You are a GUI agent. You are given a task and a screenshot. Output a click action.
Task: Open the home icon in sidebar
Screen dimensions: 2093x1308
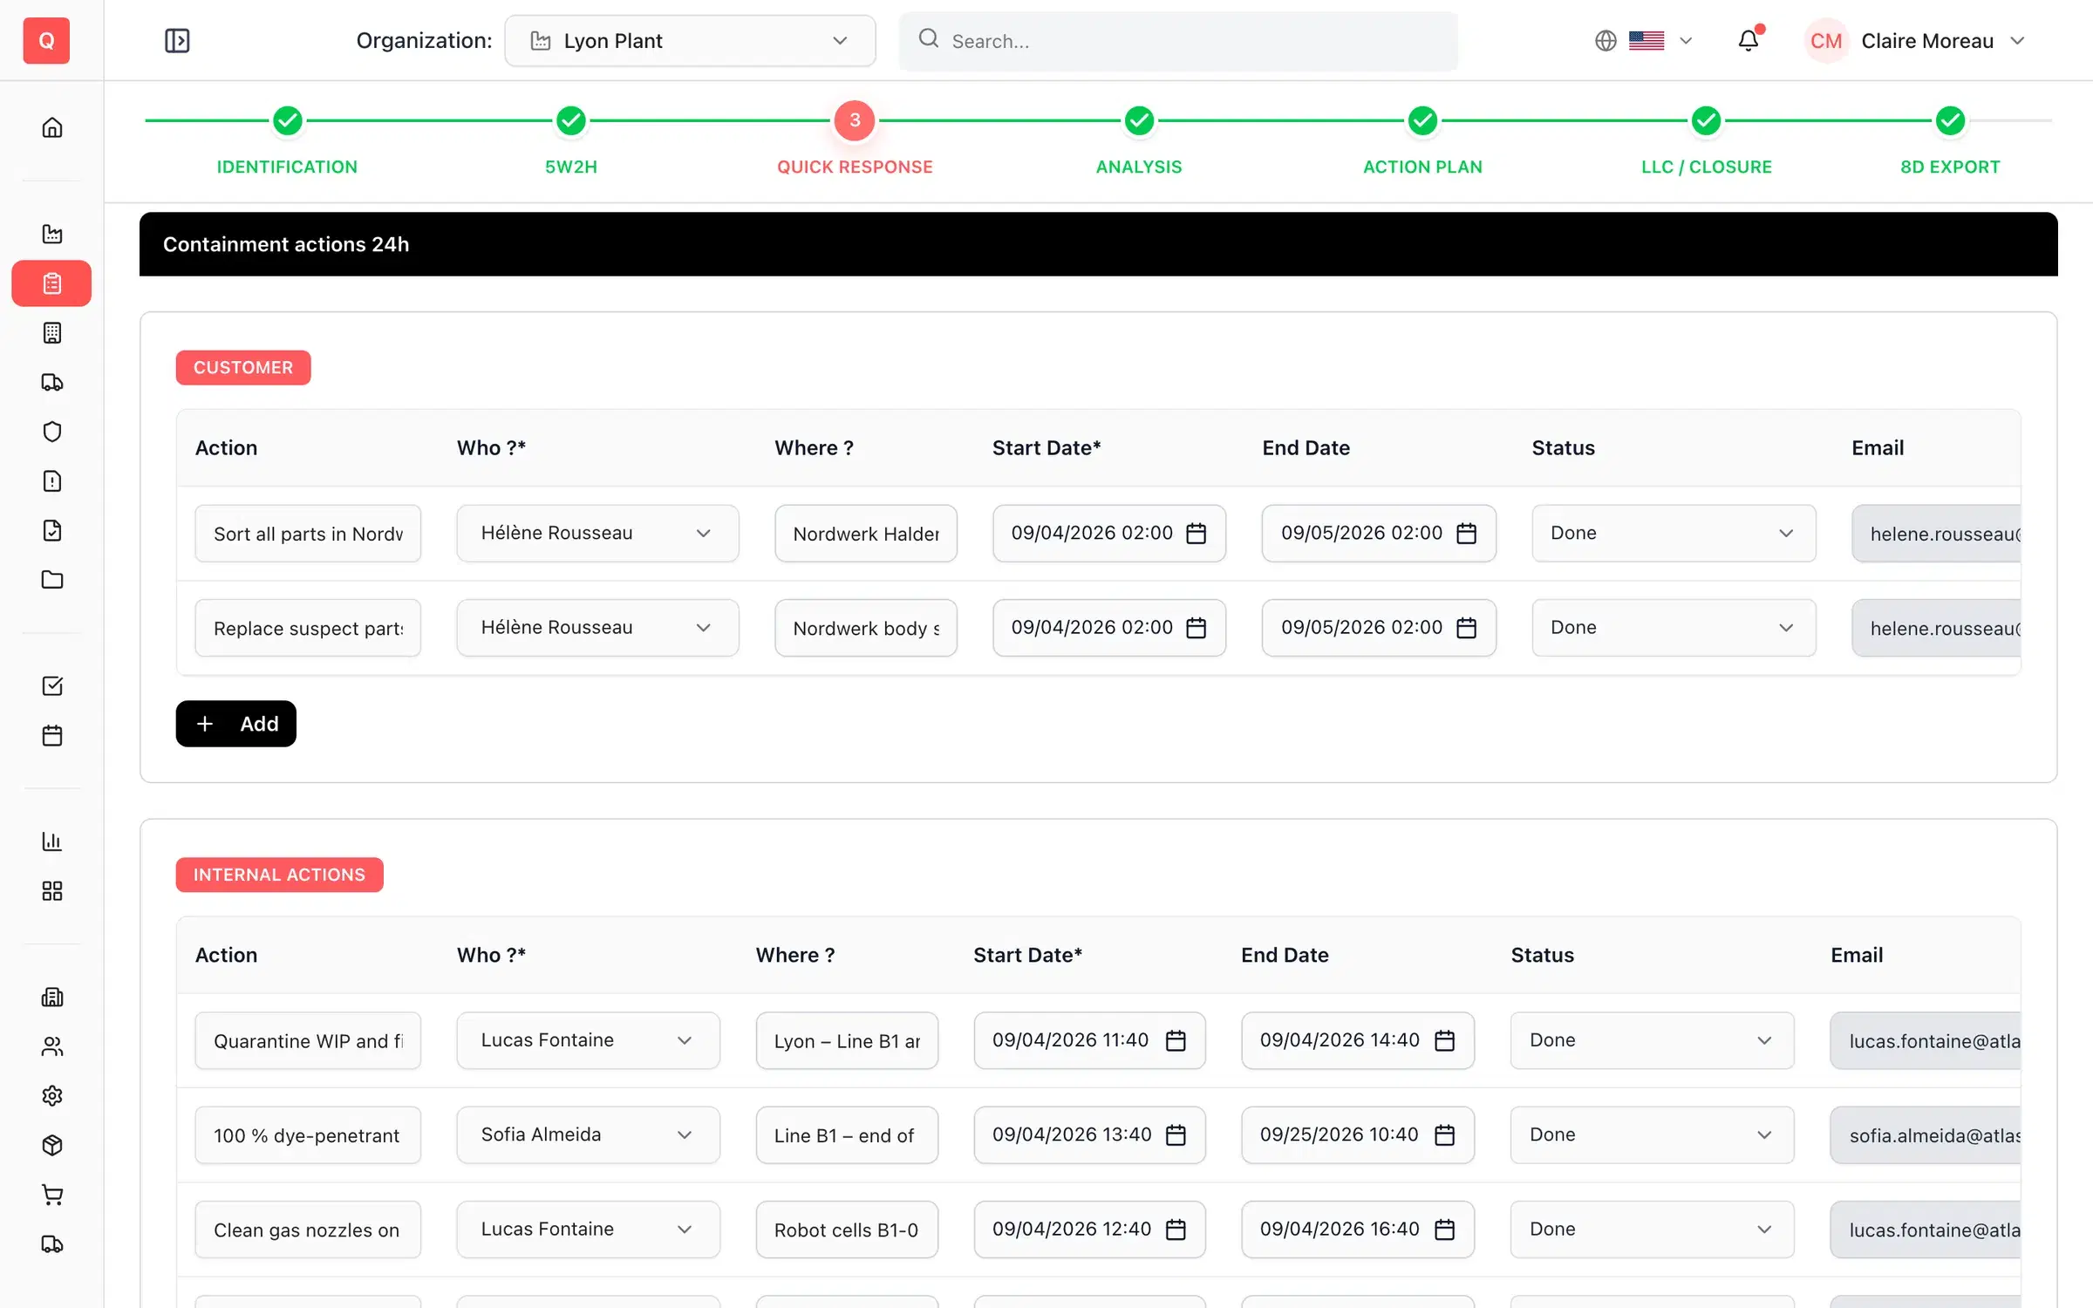(52, 127)
